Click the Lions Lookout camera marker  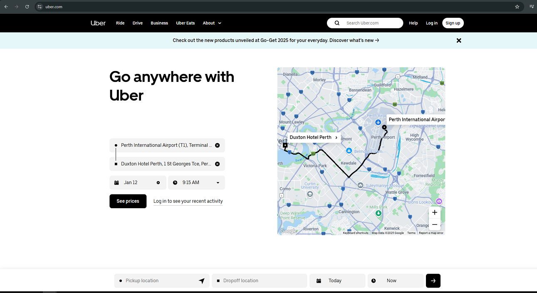pyautogui.click(x=439, y=201)
